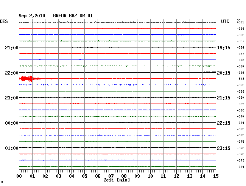Click the "Zeit [min]" axis title
Viewport: 246px width, 186px height.
(117, 180)
